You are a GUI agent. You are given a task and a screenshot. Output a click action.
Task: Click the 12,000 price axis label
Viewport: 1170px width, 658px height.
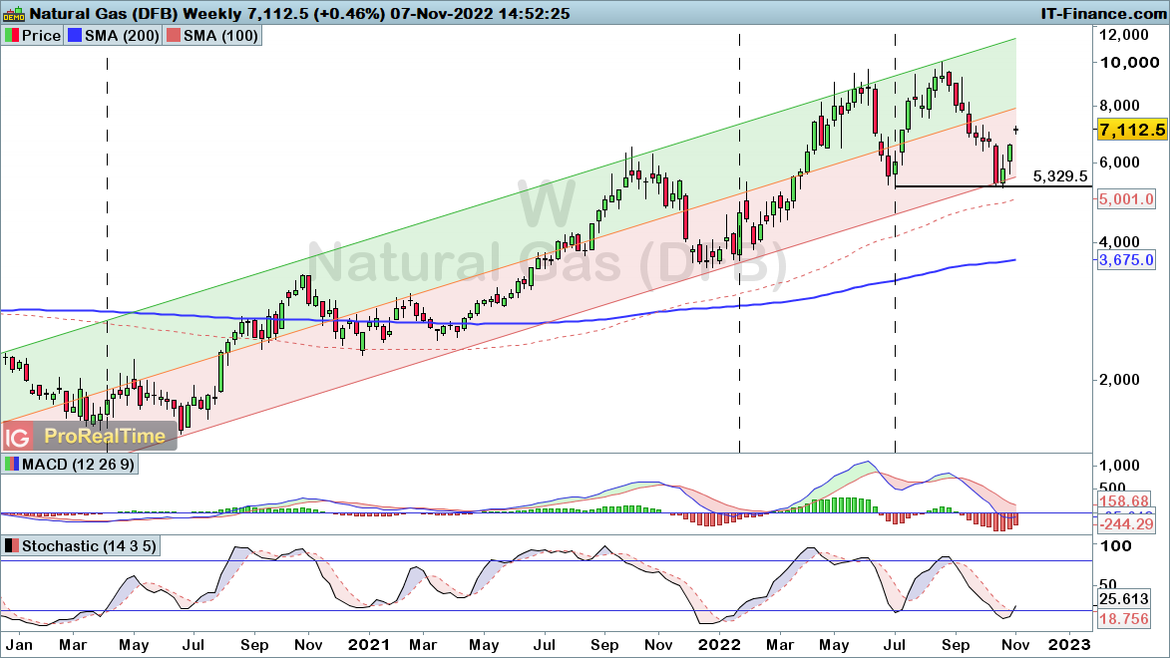[x=1124, y=34]
